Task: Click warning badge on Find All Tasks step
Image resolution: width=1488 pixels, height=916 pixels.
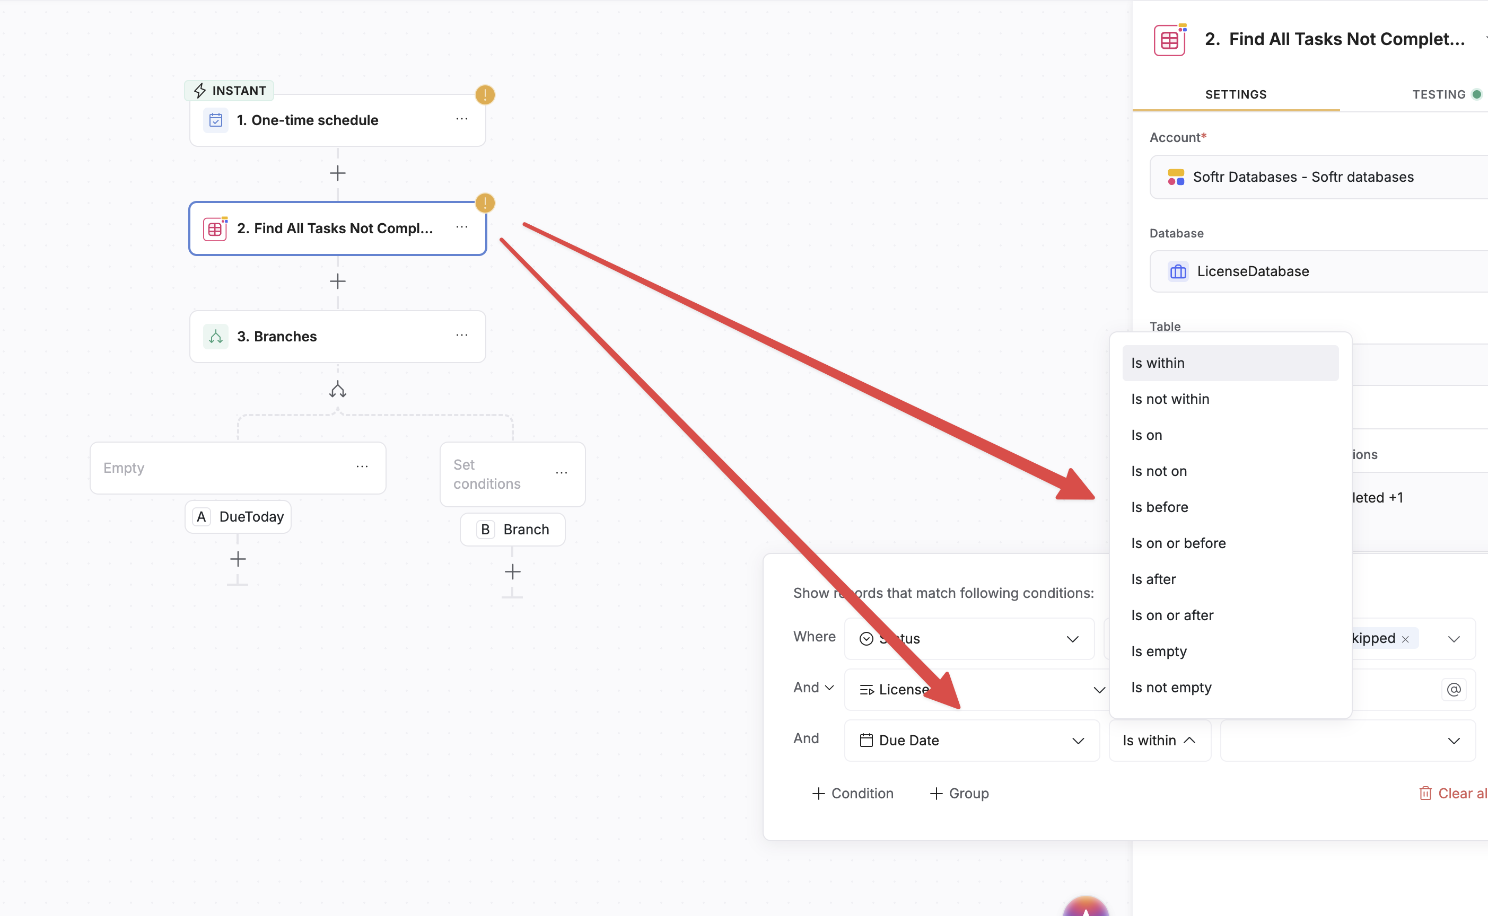Action: point(485,203)
